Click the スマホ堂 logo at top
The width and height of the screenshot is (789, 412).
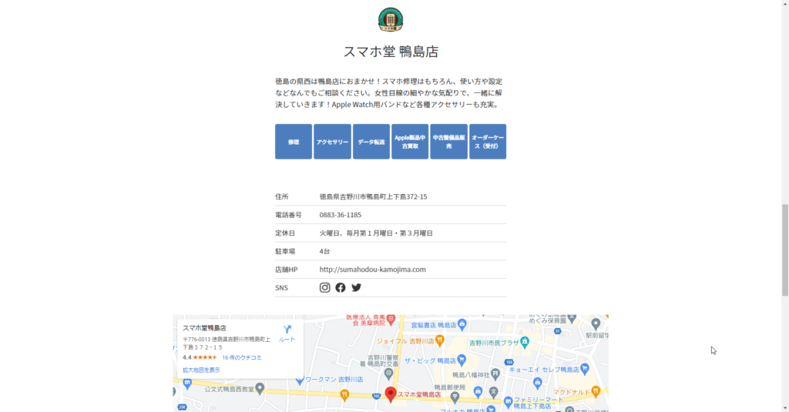coord(391,19)
